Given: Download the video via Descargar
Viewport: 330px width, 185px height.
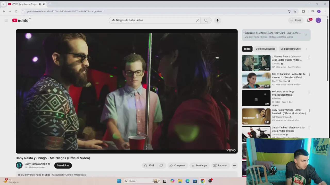Looking at the screenshot, I should point(199,165).
